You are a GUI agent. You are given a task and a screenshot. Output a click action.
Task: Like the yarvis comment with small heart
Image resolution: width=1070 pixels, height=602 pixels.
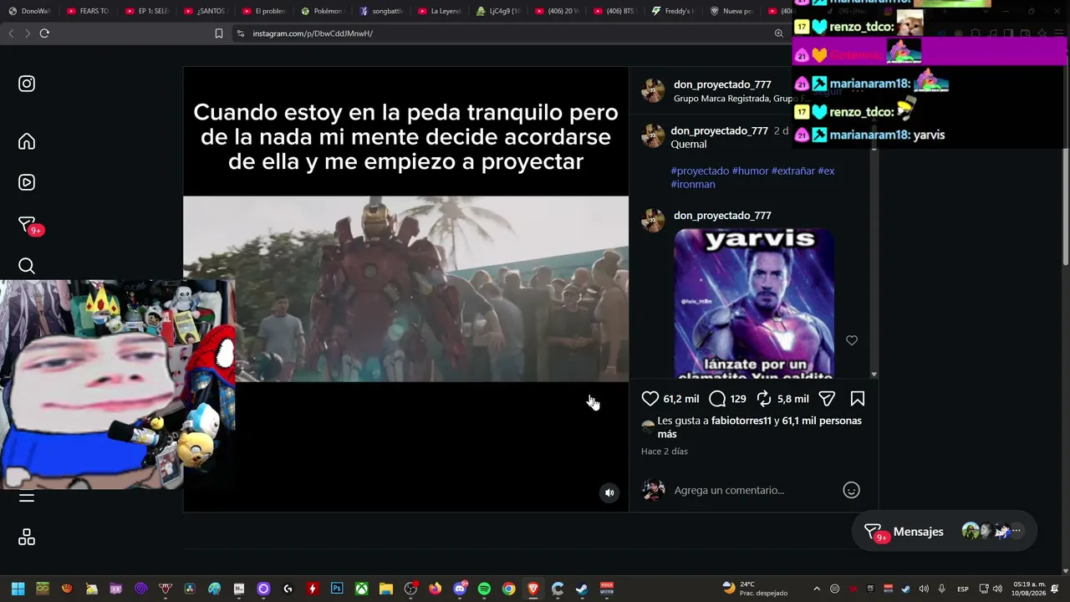pyautogui.click(x=852, y=340)
